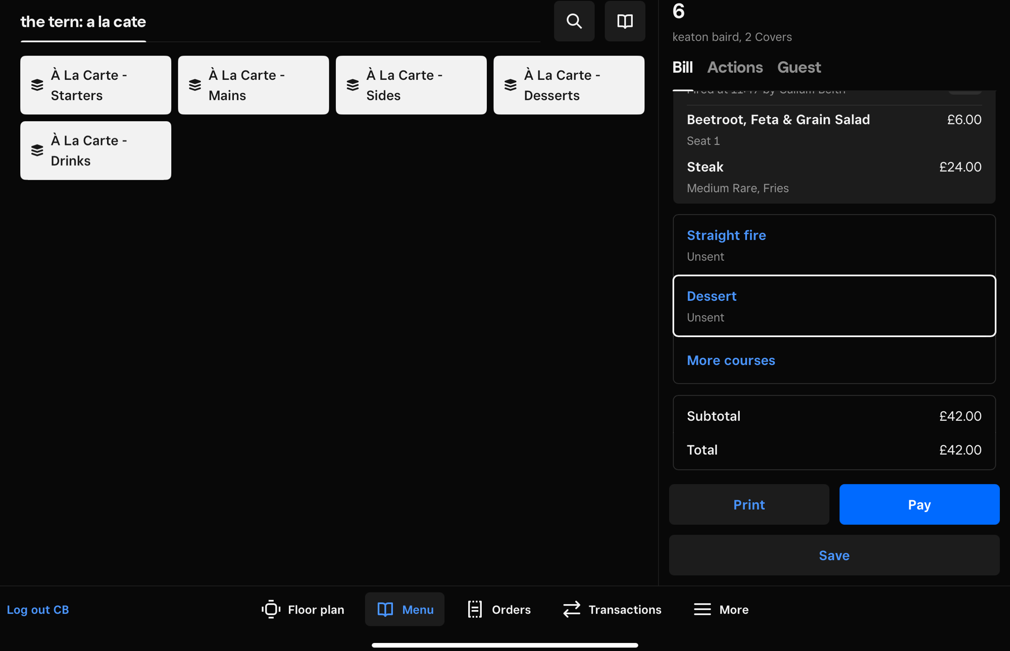Expand More courses
This screenshot has height=651, width=1010.
[x=731, y=360]
